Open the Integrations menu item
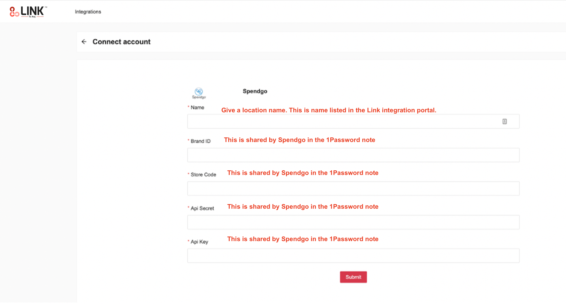This screenshot has height=304, width=566. 88,12
